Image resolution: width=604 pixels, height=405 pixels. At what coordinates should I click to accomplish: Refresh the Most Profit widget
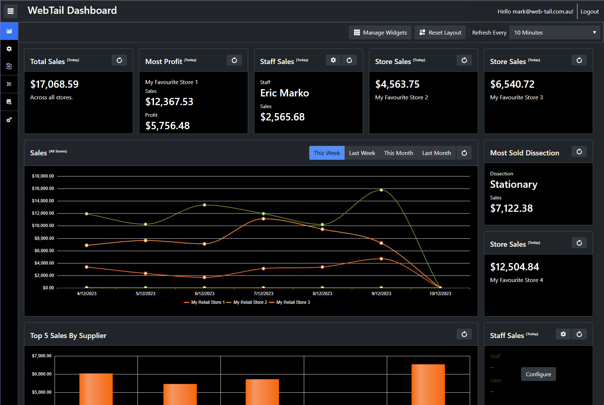pyautogui.click(x=234, y=60)
